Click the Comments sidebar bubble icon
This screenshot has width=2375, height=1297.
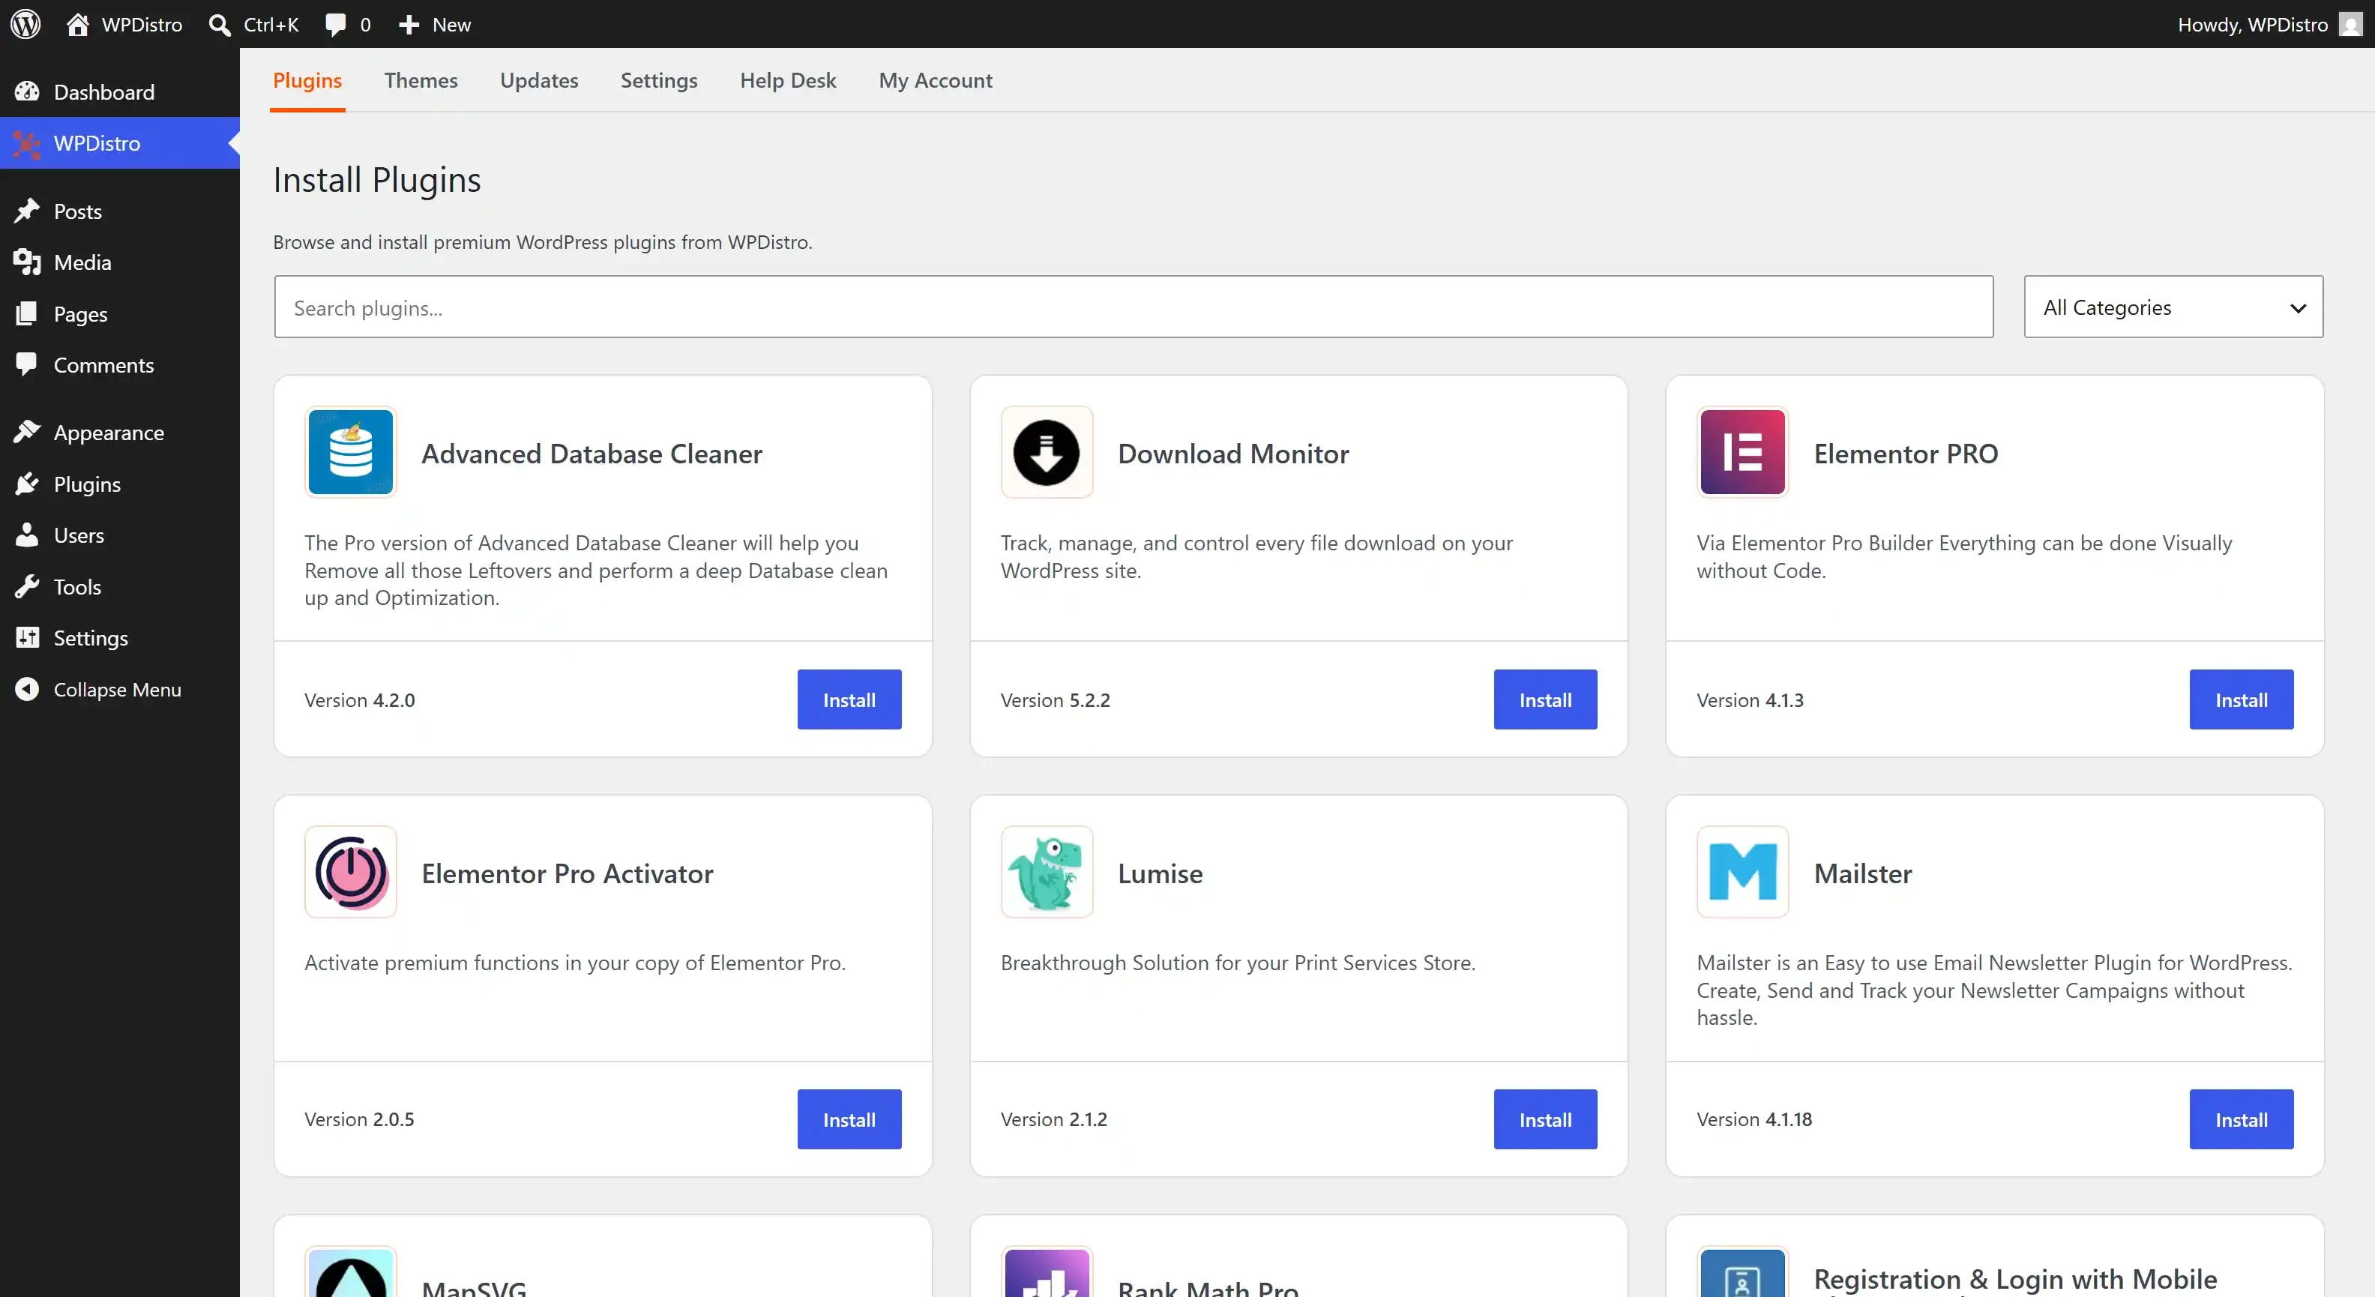(x=27, y=365)
